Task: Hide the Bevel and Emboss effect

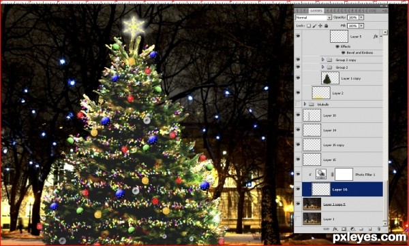Action: pos(344,52)
